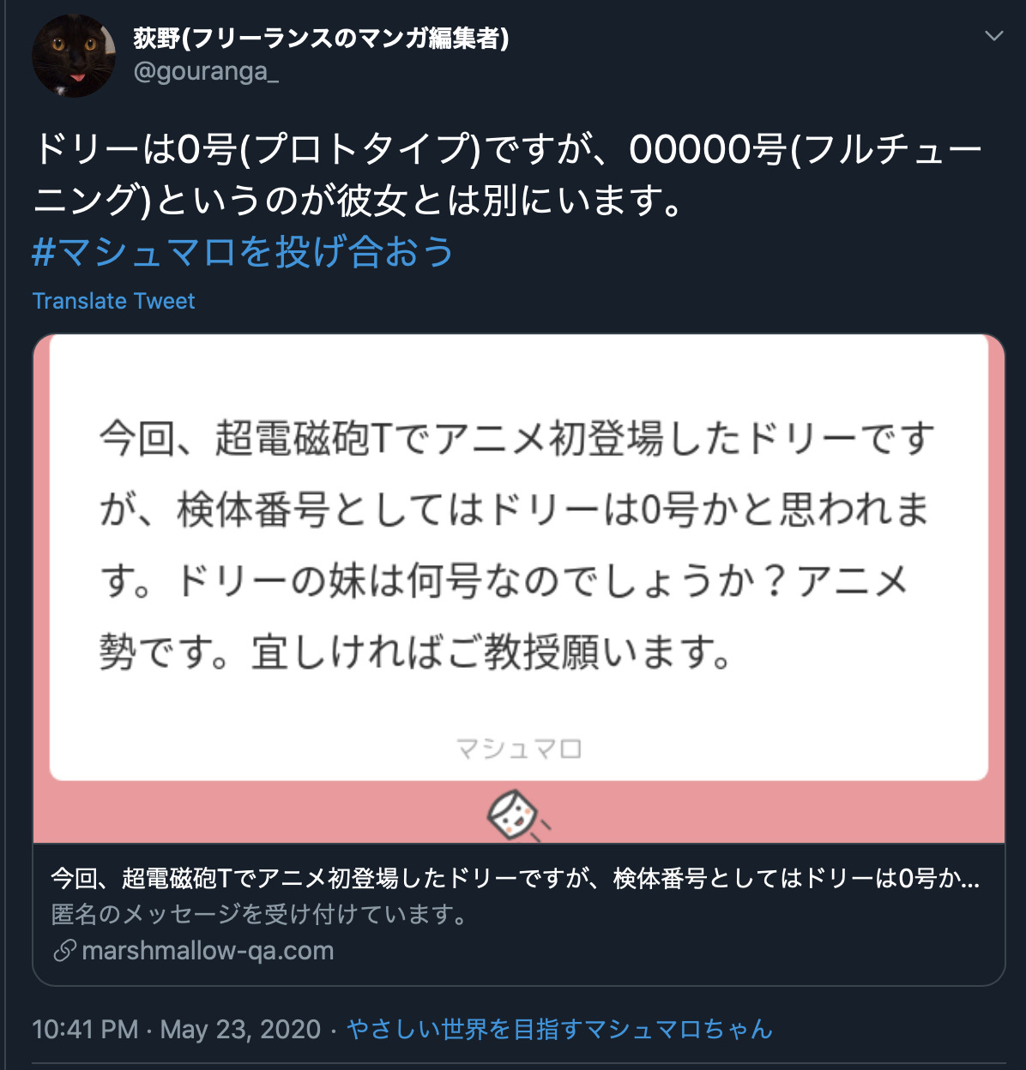The image size is (1026, 1070).
Task: Click the マシュマロ label inside the card
Action: click(x=518, y=749)
